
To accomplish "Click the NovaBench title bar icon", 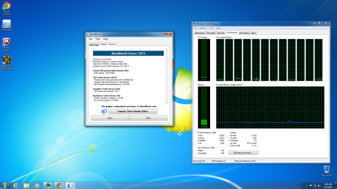I will point(87,34).
